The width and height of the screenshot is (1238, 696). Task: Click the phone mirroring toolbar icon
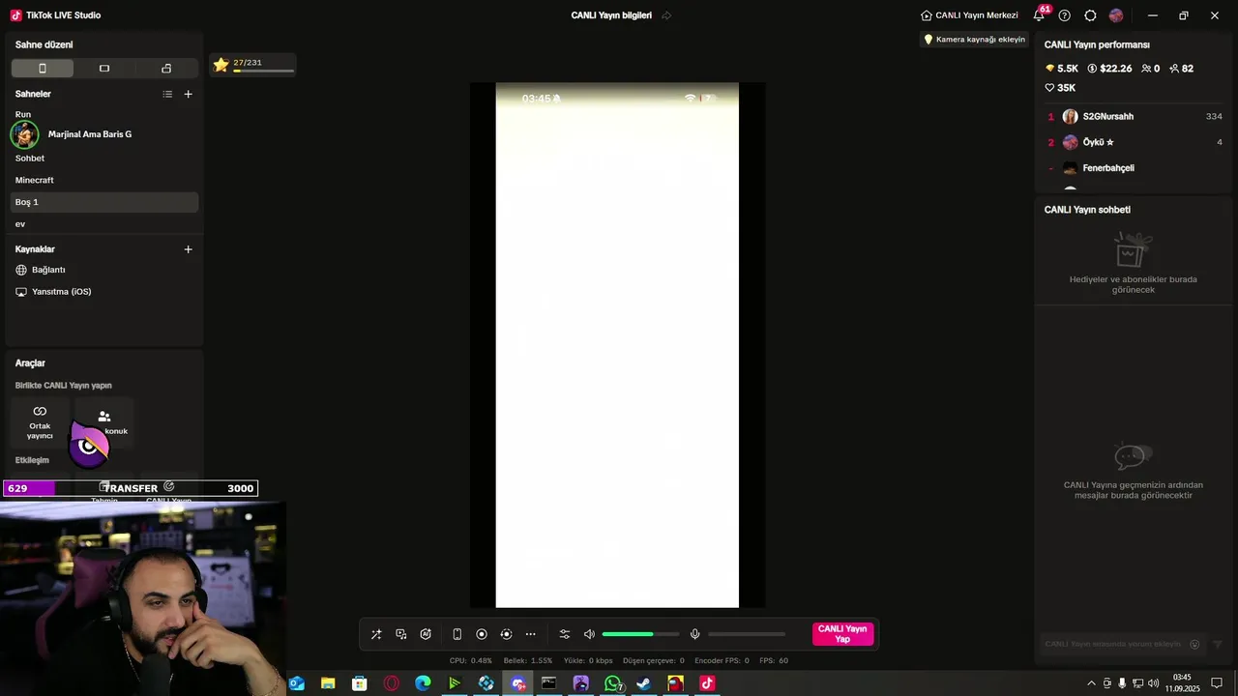(x=457, y=634)
